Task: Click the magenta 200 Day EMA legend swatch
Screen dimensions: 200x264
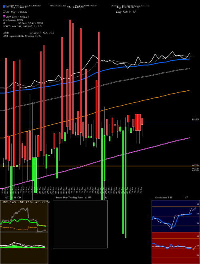Action: click(x=4, y=16)
